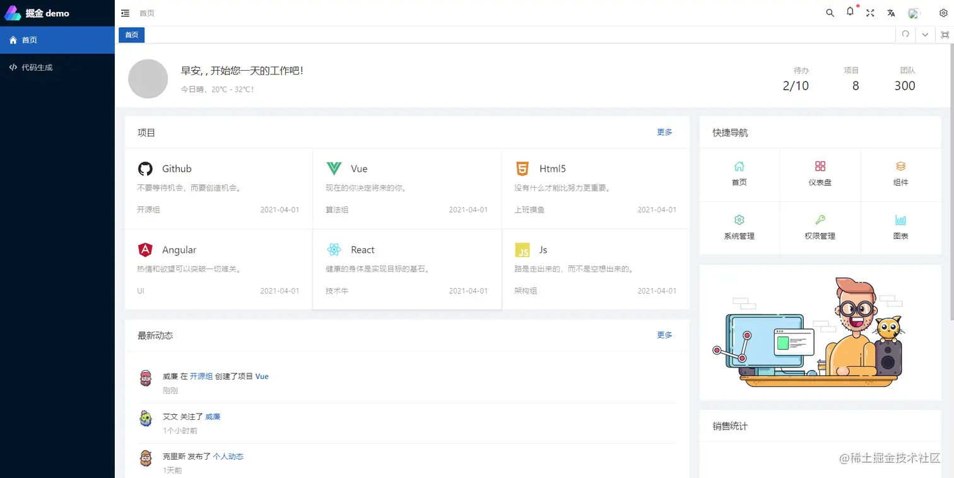Screen dimensions: 954x478
Task: Click 更多 in the 项目 card header
Action: coord(664,132)
